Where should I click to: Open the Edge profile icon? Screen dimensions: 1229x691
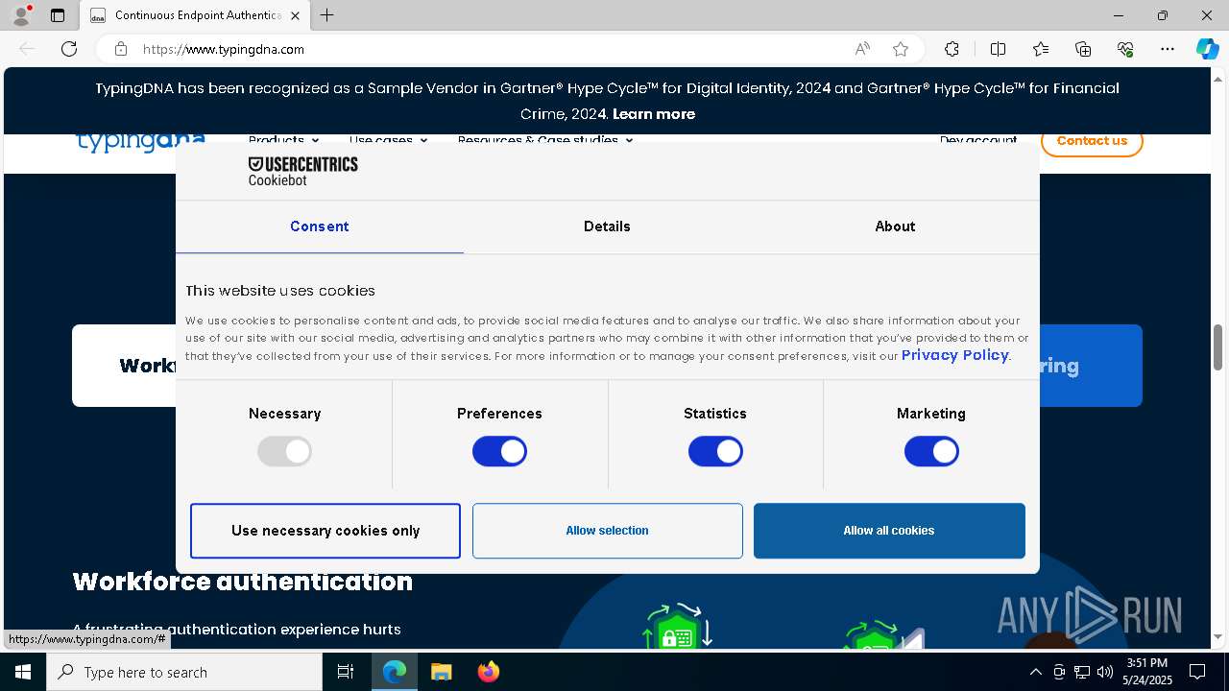click(21, 15)
